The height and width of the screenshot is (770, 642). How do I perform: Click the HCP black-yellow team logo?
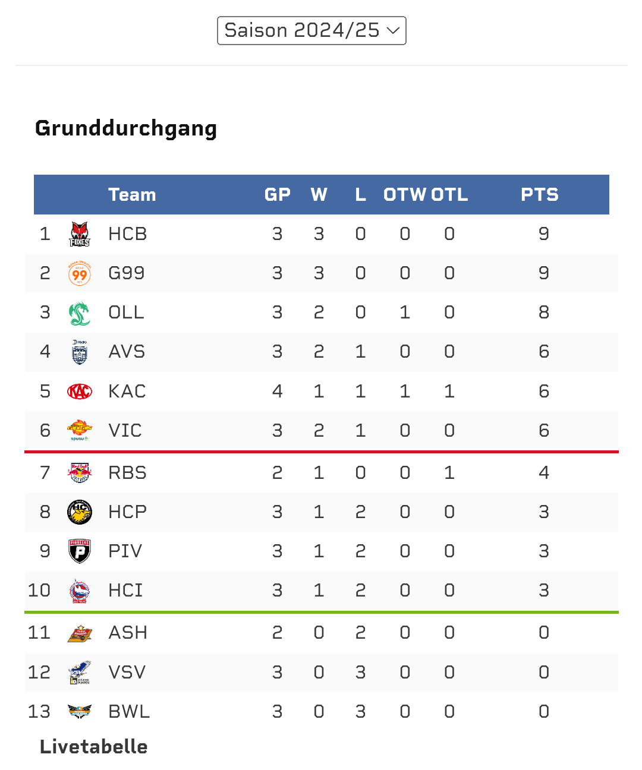point(80,512)
